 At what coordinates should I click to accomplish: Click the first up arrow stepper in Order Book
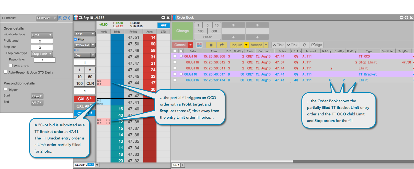[233, 25]
